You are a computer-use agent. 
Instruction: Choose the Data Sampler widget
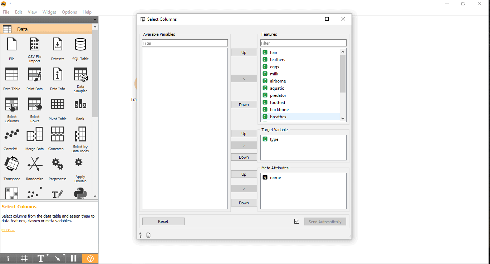point(80,75)
